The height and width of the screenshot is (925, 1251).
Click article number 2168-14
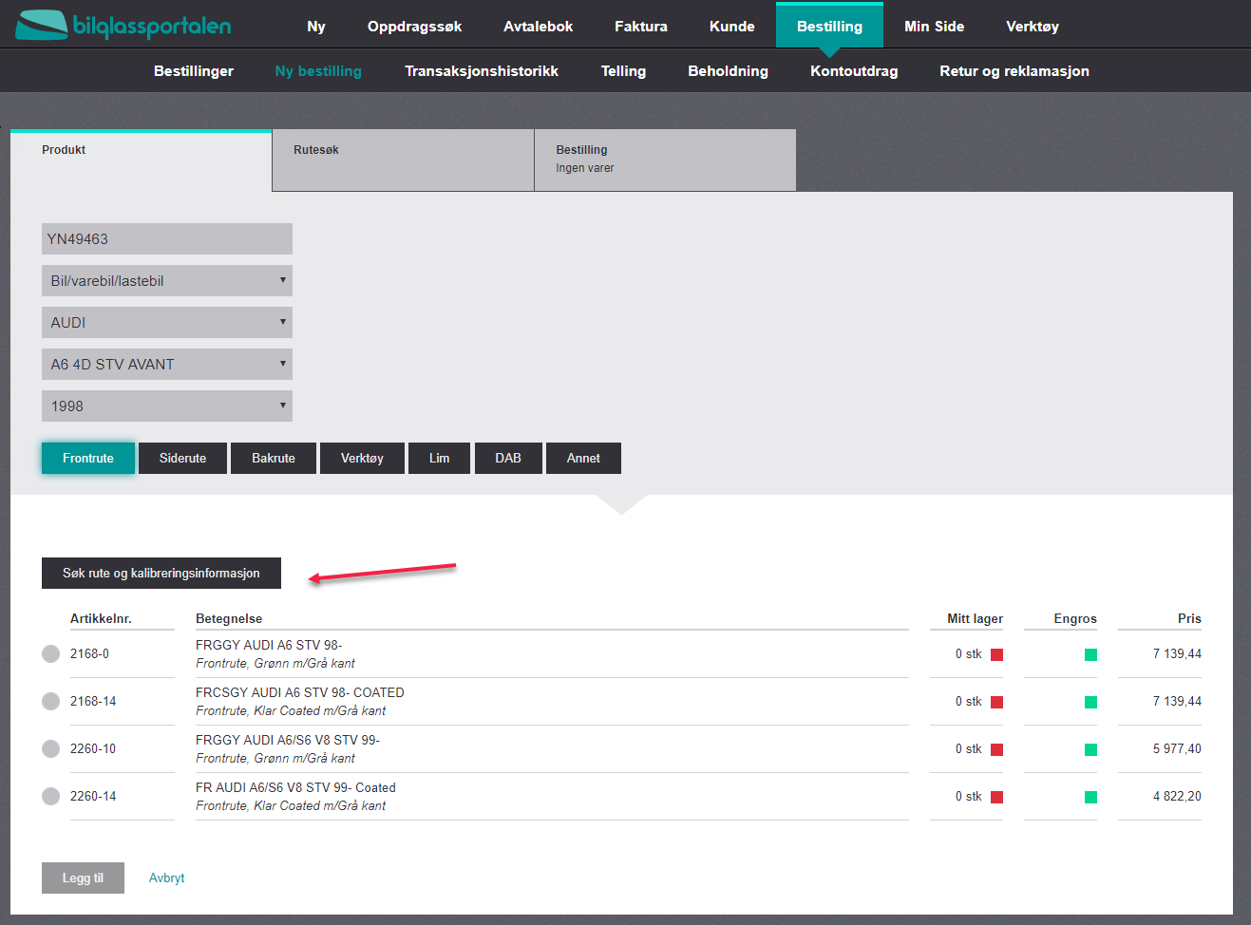[93, 702]
